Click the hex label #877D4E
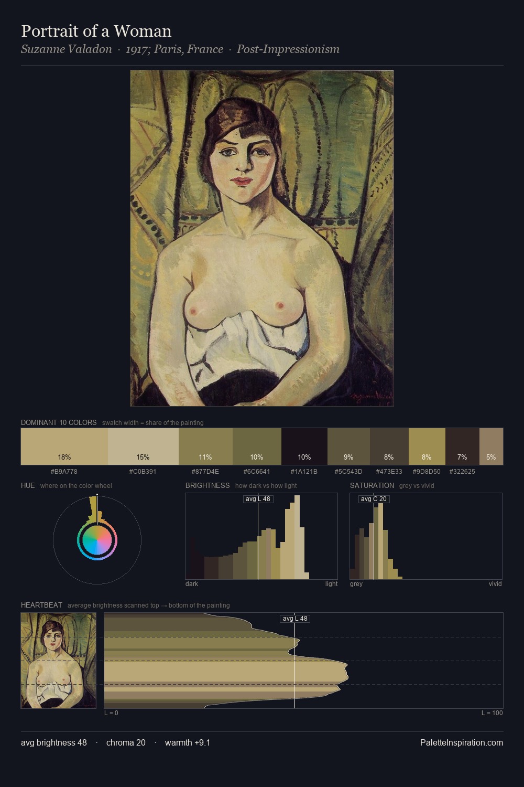This screenshot has width=524, height=787. [205, 472]
